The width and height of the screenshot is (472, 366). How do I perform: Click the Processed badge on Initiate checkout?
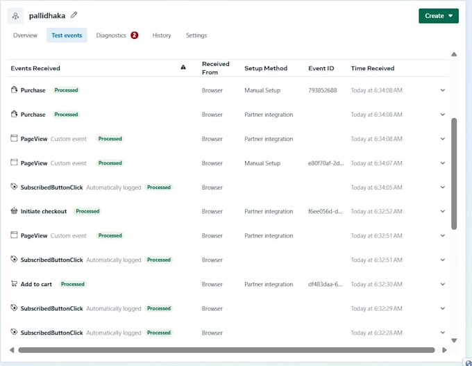pyautogui.click(x=87, y=211)
